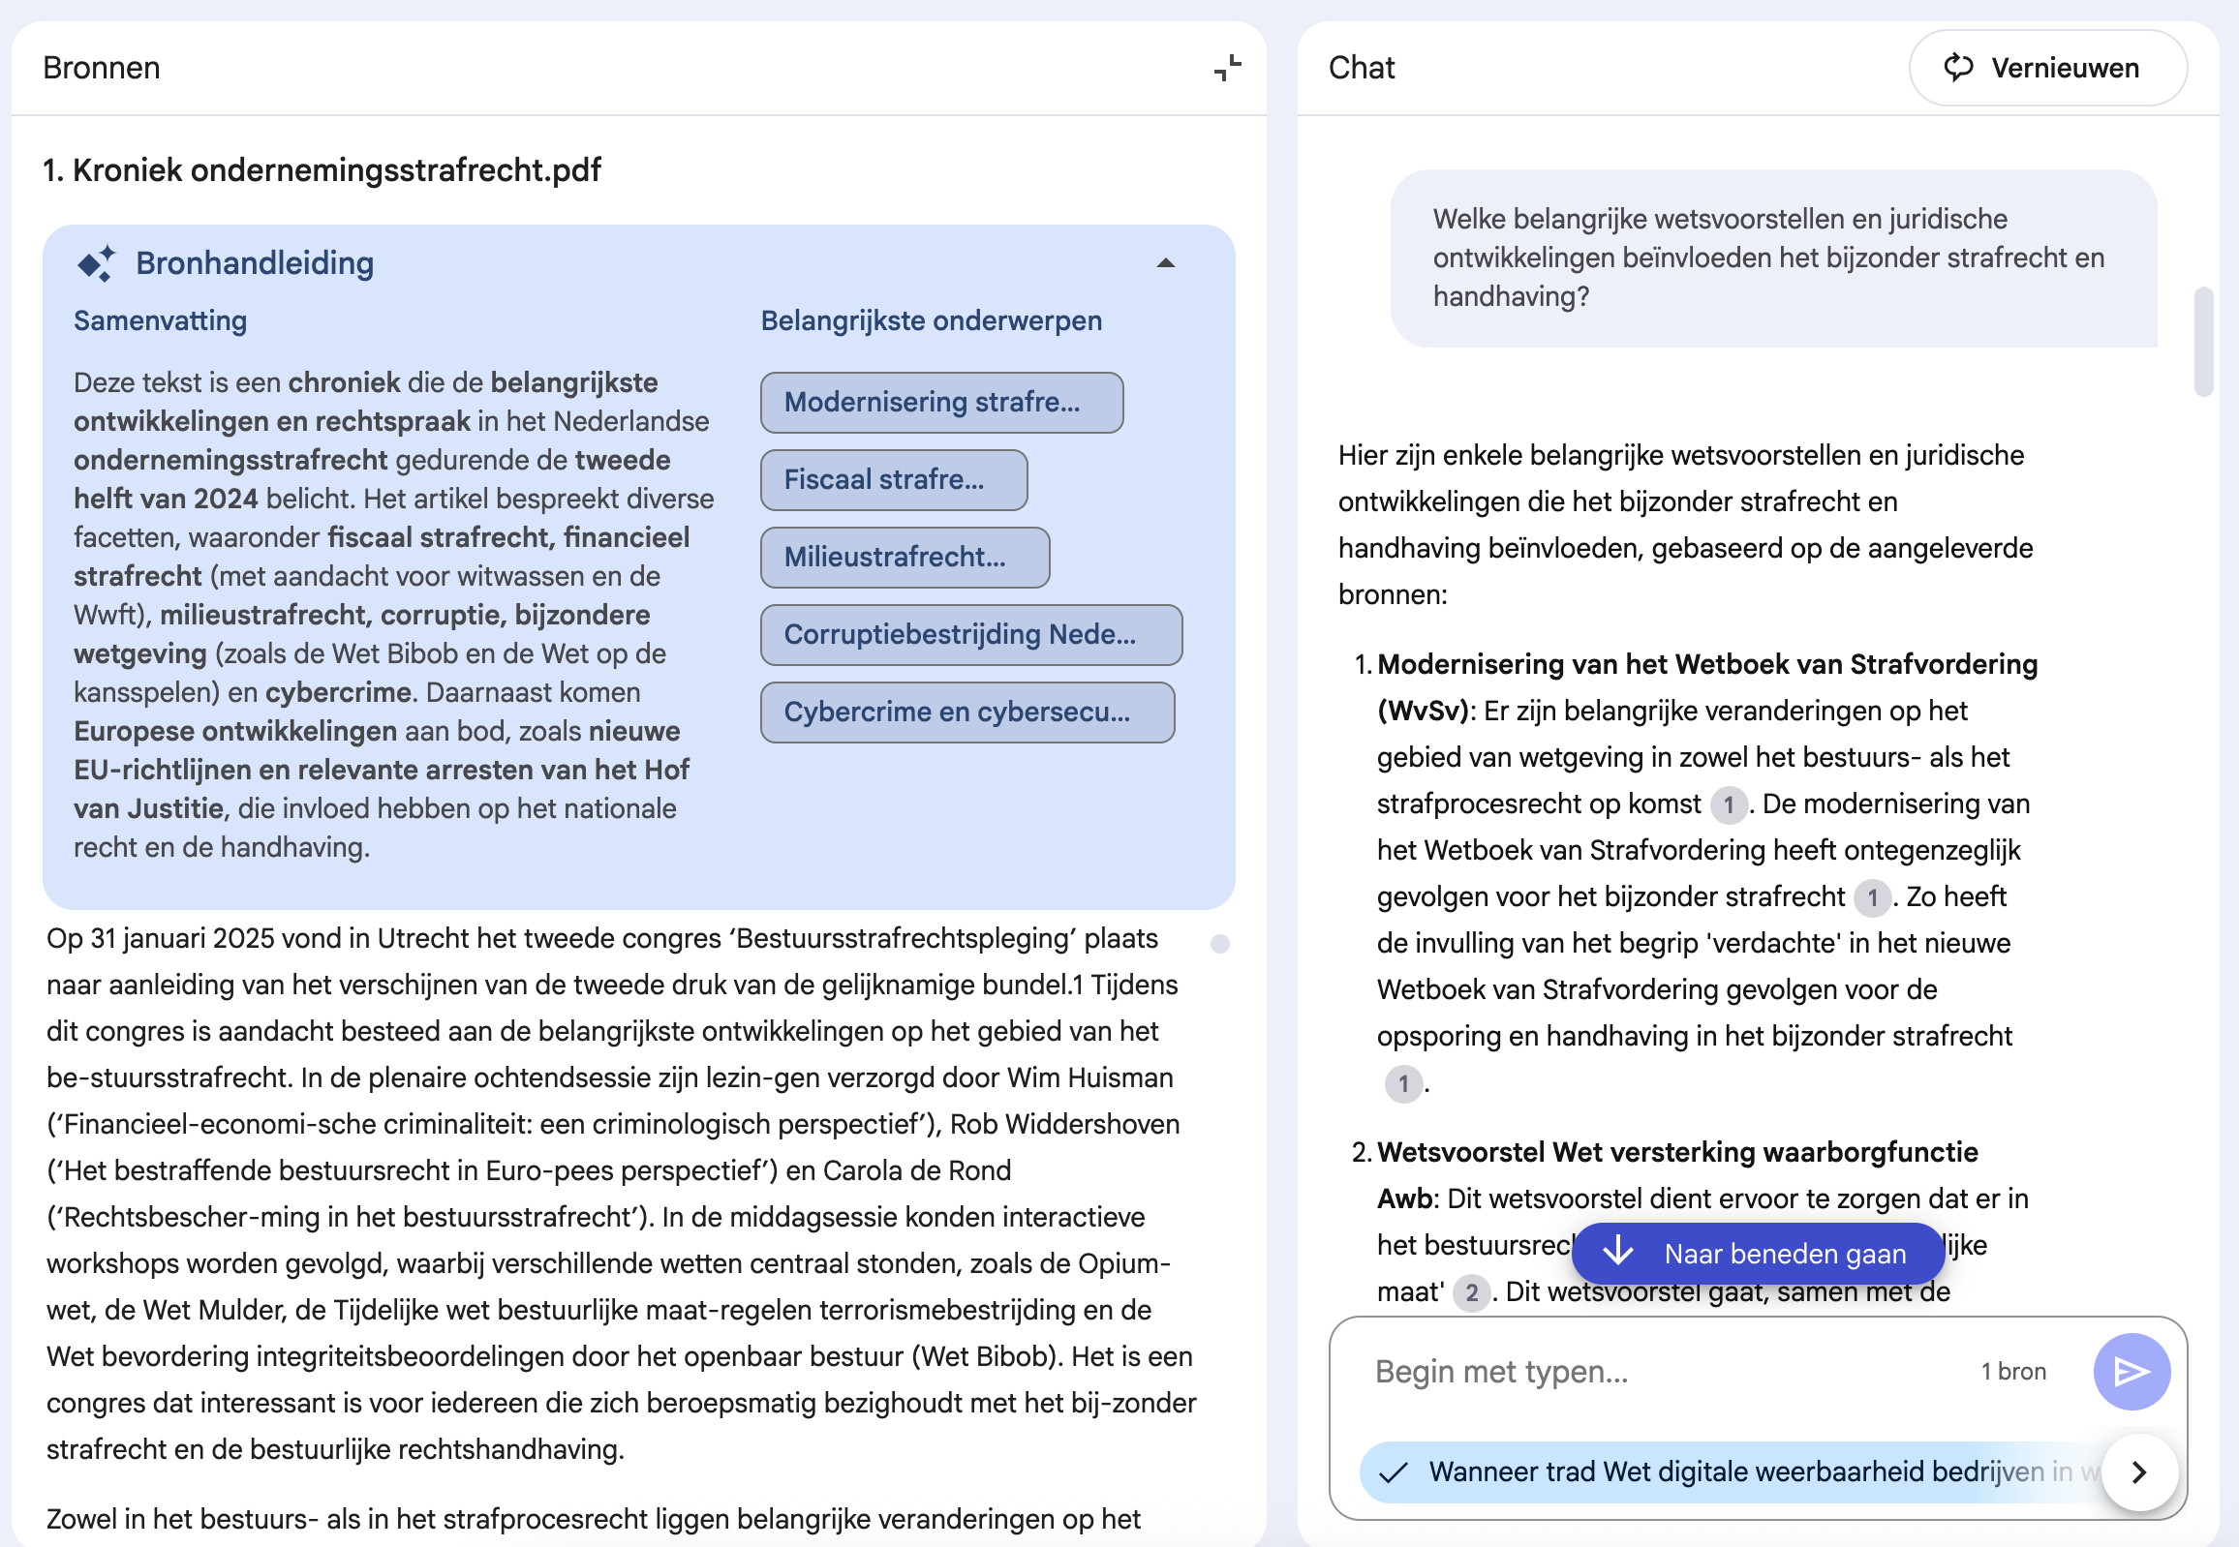This screenshot has width=2239, height=1547.
Task: Open the Cybercrime en cybersecu... topic chip
Action: tap(966, 713)
